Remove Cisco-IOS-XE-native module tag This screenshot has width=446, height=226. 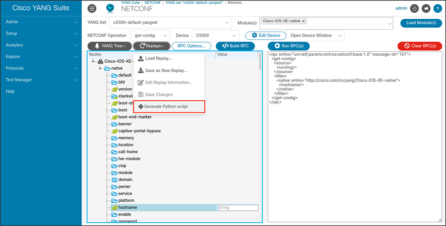tap(303, 21)
